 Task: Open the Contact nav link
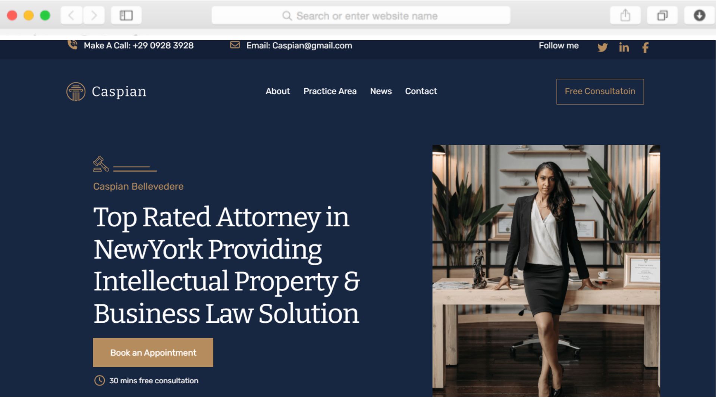[421, 91]
